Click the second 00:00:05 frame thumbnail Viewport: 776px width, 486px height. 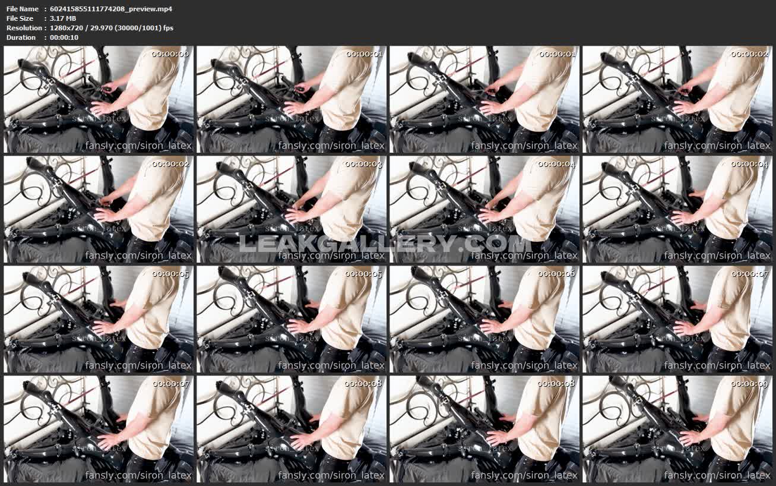291,319
